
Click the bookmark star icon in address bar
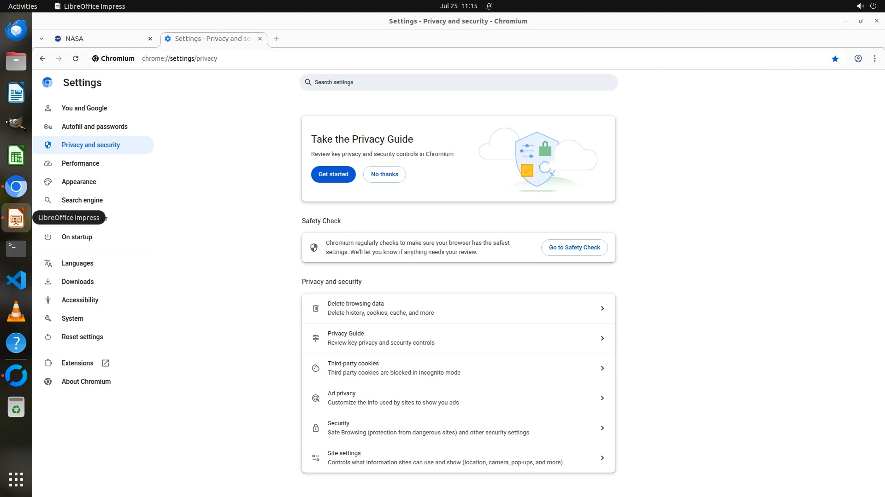(835, 58)
